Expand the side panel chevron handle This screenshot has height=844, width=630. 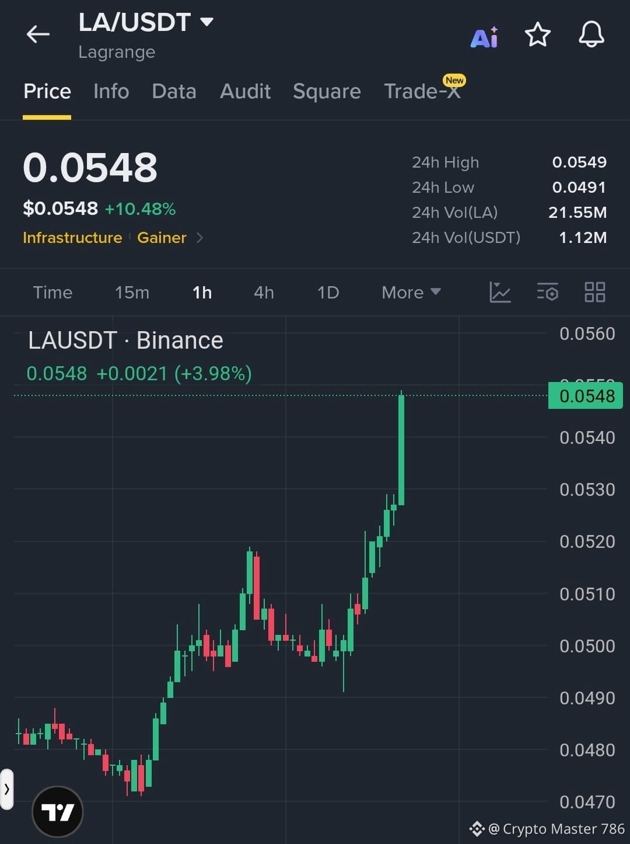pos(6,789)
